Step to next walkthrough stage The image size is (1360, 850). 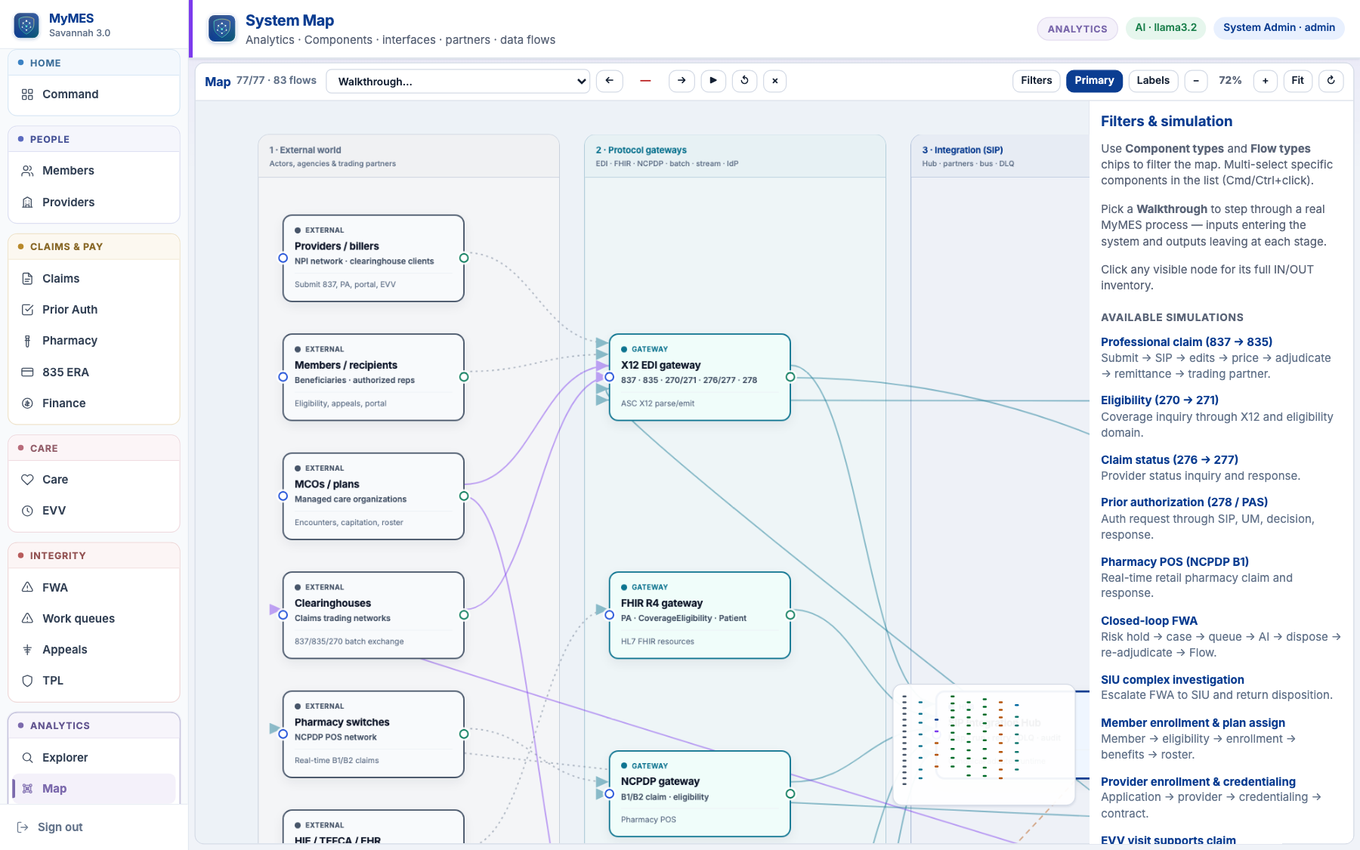point(682,81)
